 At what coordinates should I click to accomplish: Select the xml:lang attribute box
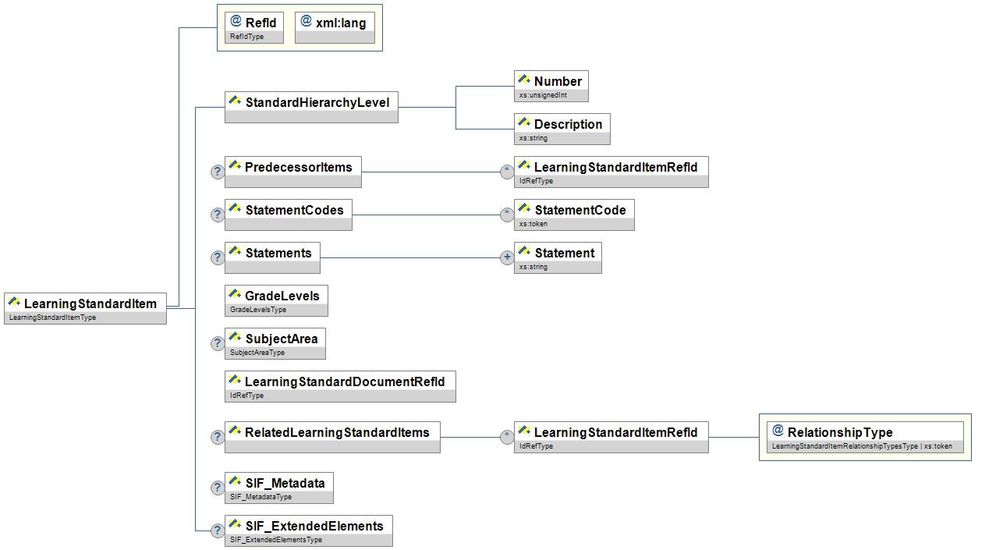click(335, 27)
